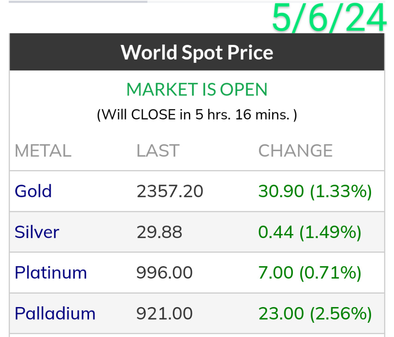Image resolution: width=394 pixels, height=337 pixels.
Task: Click the World Spot Price header
Action: pos(197,52)
